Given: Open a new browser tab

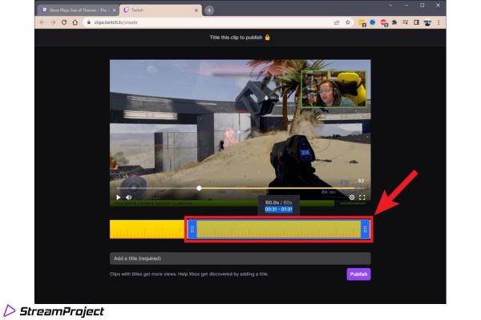Looking at the screenshot, I should click(x=209, y=10).
